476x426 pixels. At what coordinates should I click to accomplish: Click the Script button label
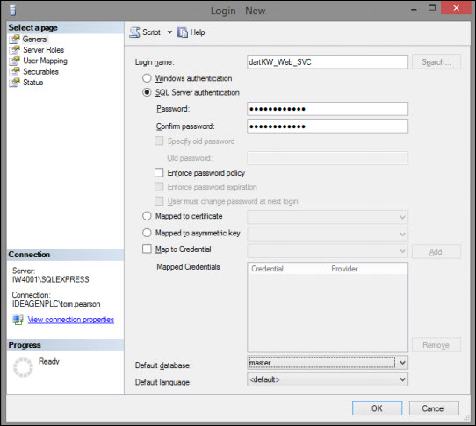[151, 32]
